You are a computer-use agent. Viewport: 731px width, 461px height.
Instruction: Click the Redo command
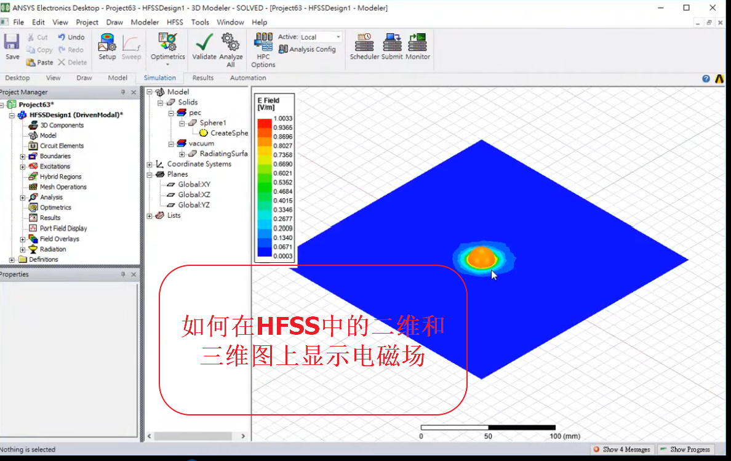tap(70, 50)
